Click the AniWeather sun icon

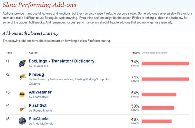click(x=22, y=94)
